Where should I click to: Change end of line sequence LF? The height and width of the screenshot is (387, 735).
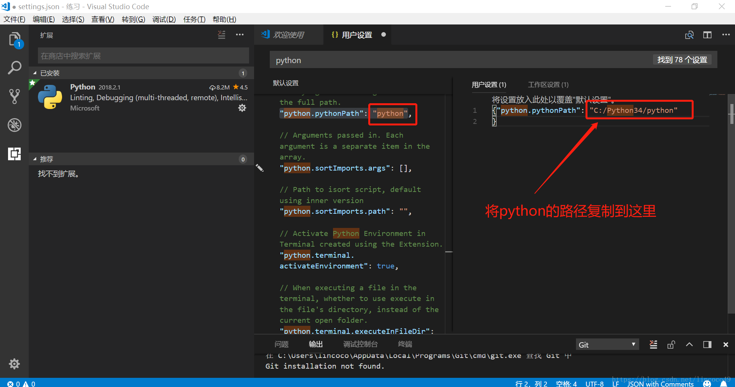point(615,384)
